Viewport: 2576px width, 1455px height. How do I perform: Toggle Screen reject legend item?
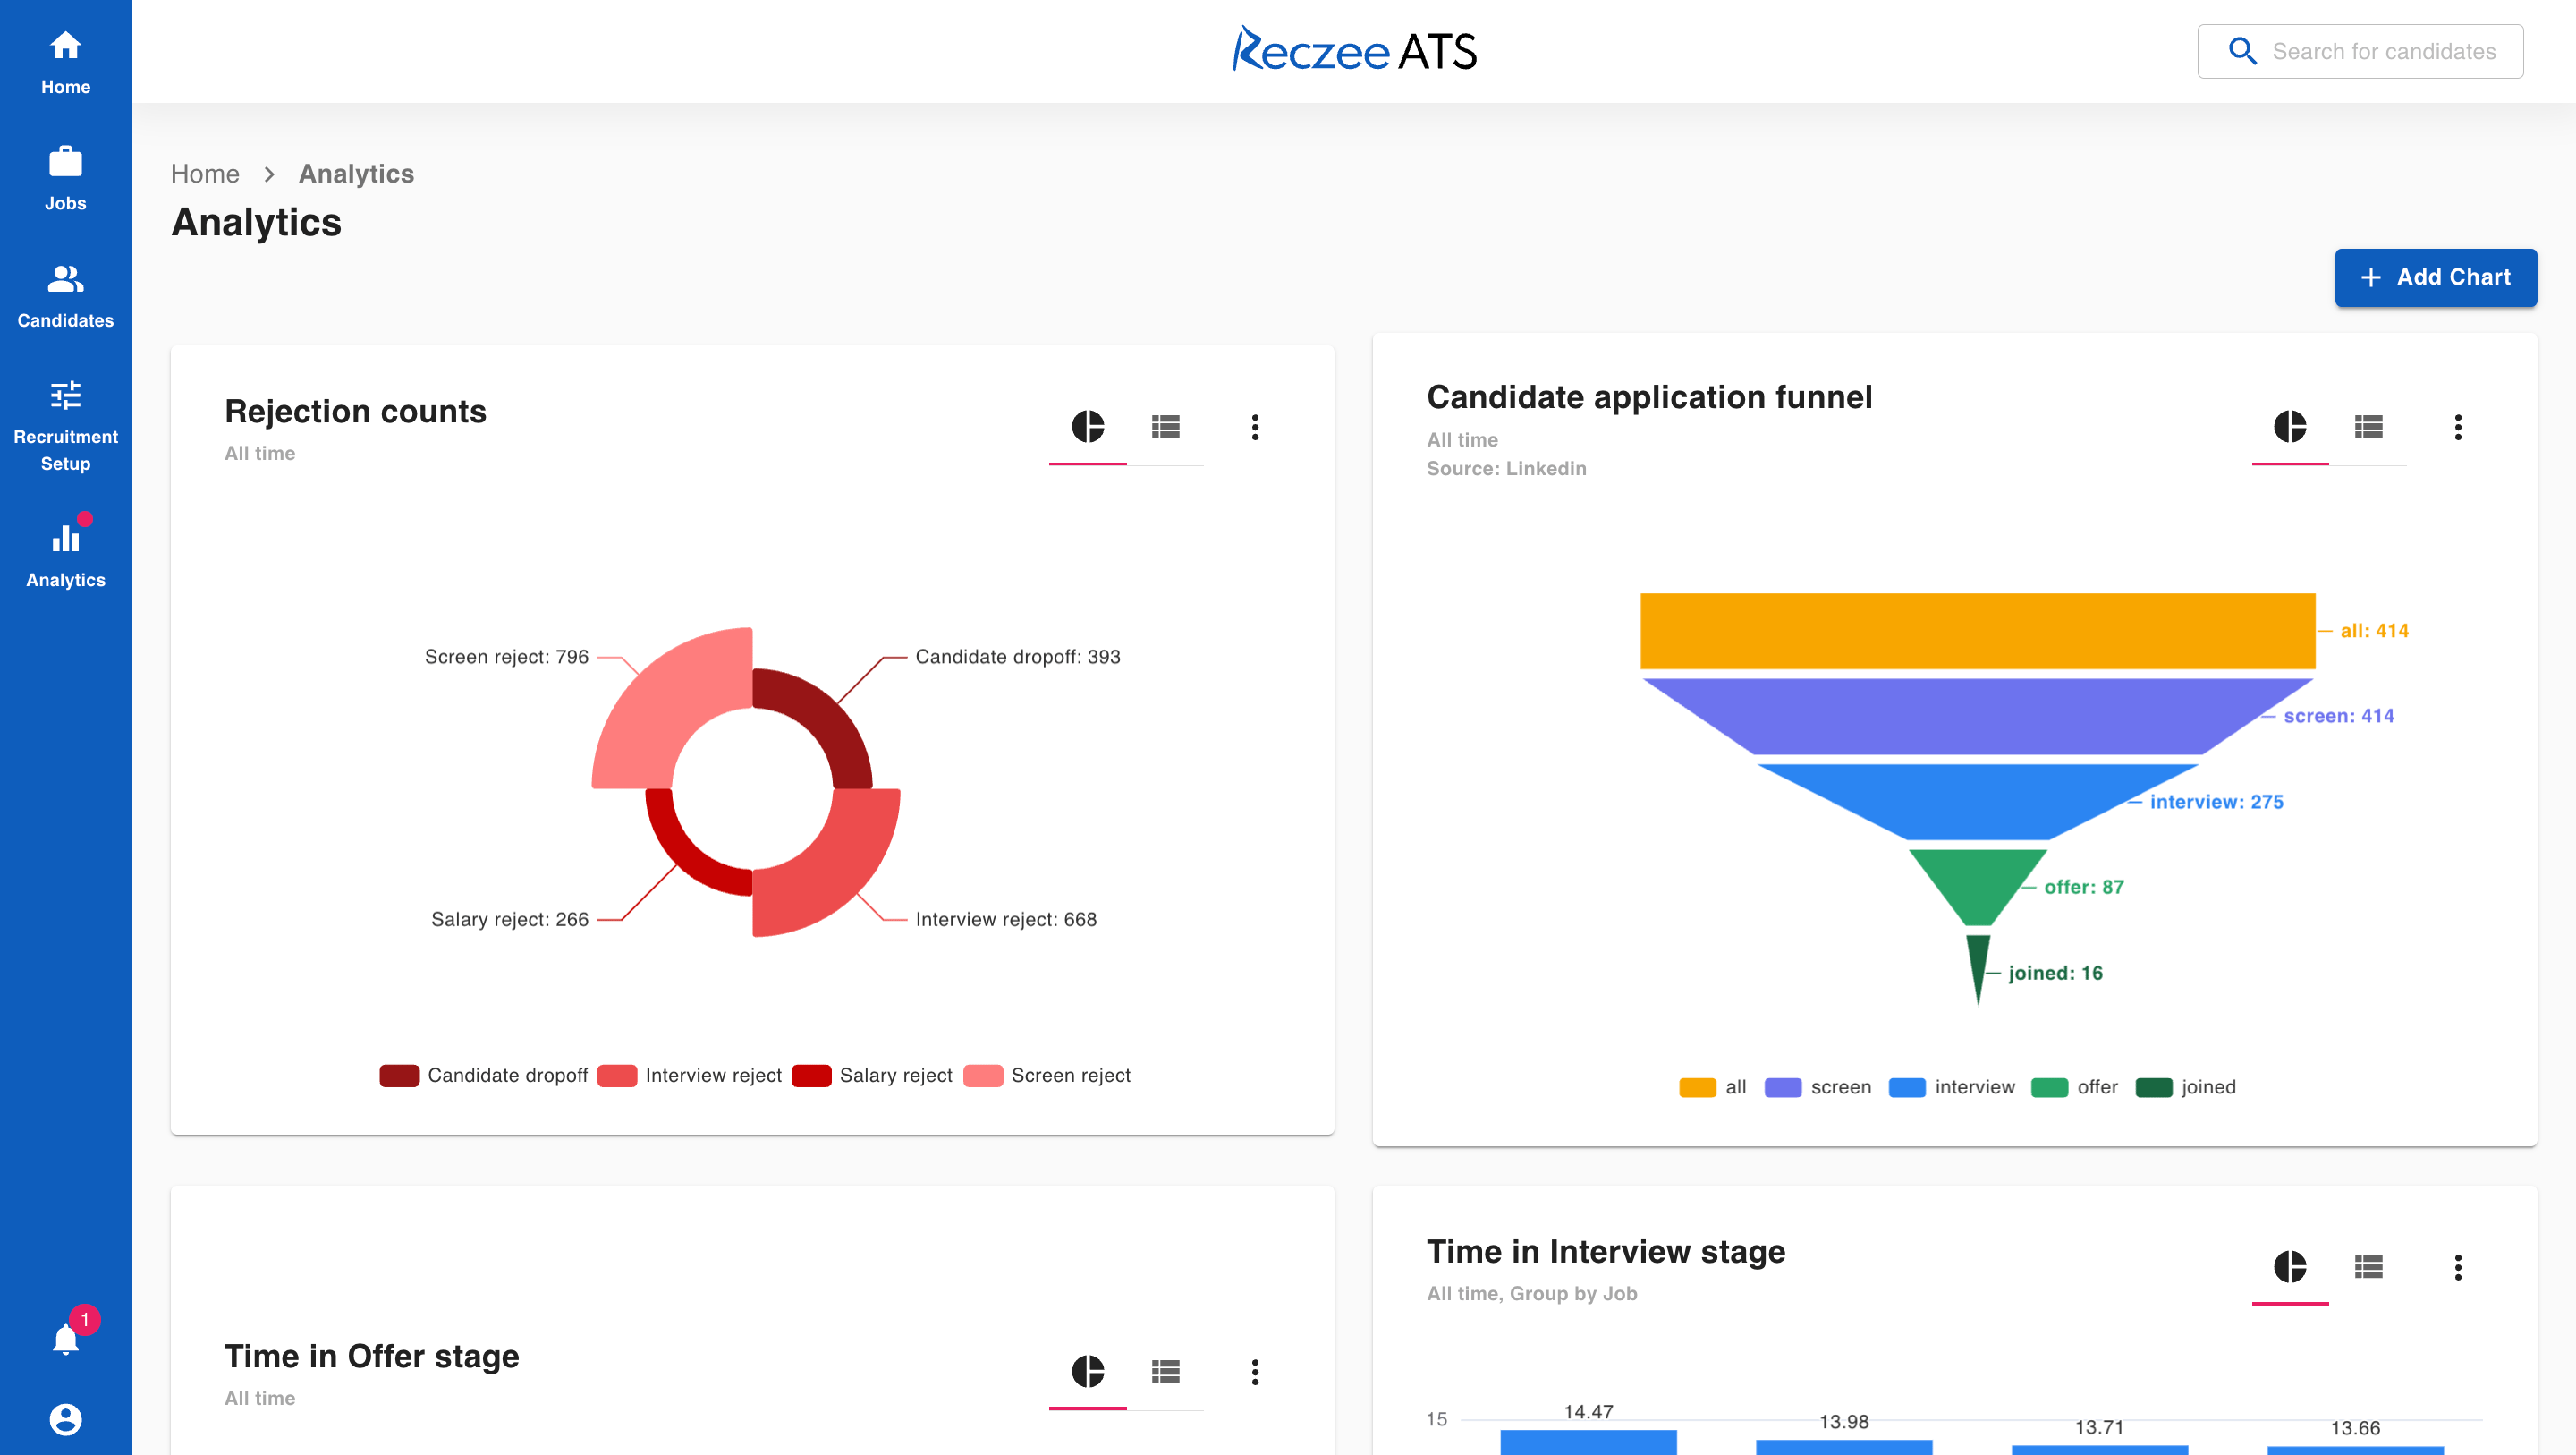click(1047, 1076)
